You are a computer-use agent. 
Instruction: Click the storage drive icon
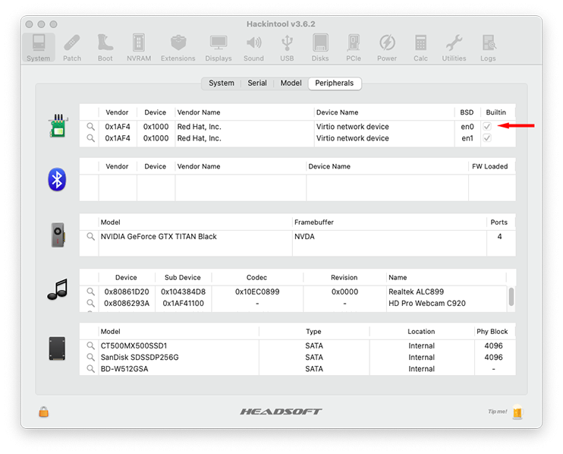[x=57, y=348]
